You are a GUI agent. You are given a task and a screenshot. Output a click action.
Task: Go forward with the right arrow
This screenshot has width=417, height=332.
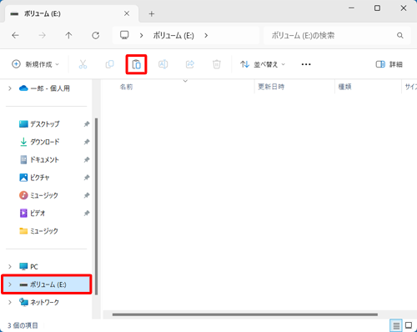[42, 35]
